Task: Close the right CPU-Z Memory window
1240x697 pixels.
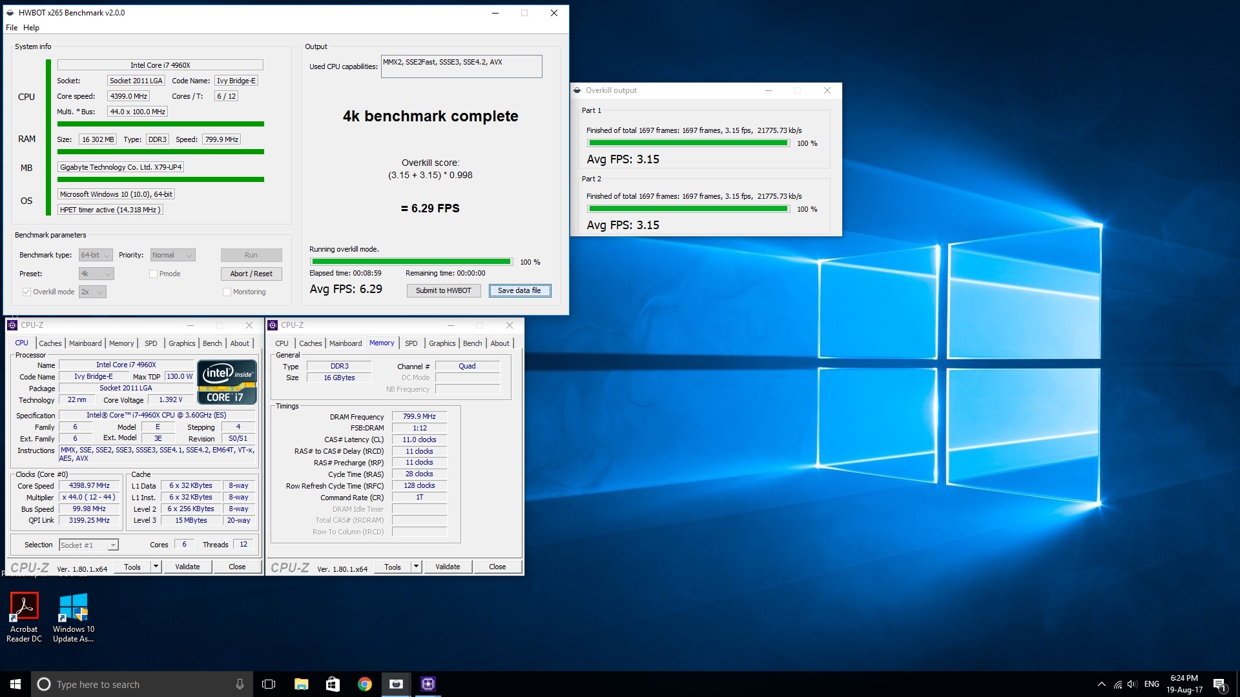Action: pyautogui.click(x=510, y=325)
